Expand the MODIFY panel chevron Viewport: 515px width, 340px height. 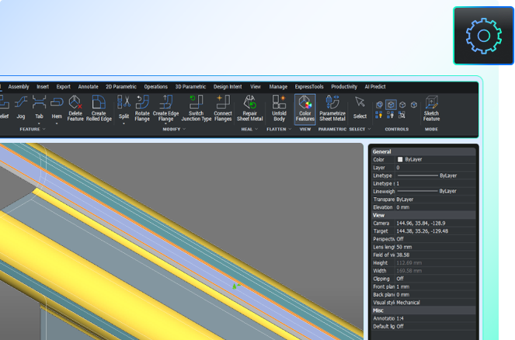pos(184,130)
